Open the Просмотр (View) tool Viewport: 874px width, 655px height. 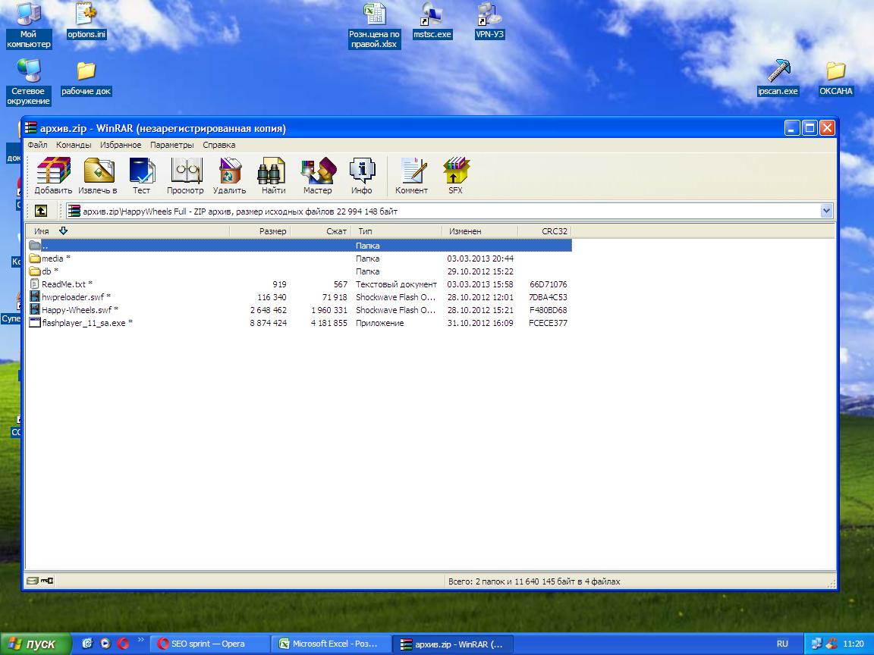[186, 175]
